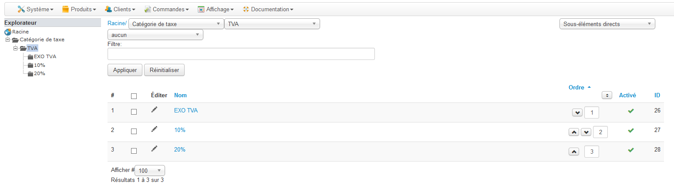
Task: Click the pencil edit icon for EXO TVA
Action: click(154, 110)
